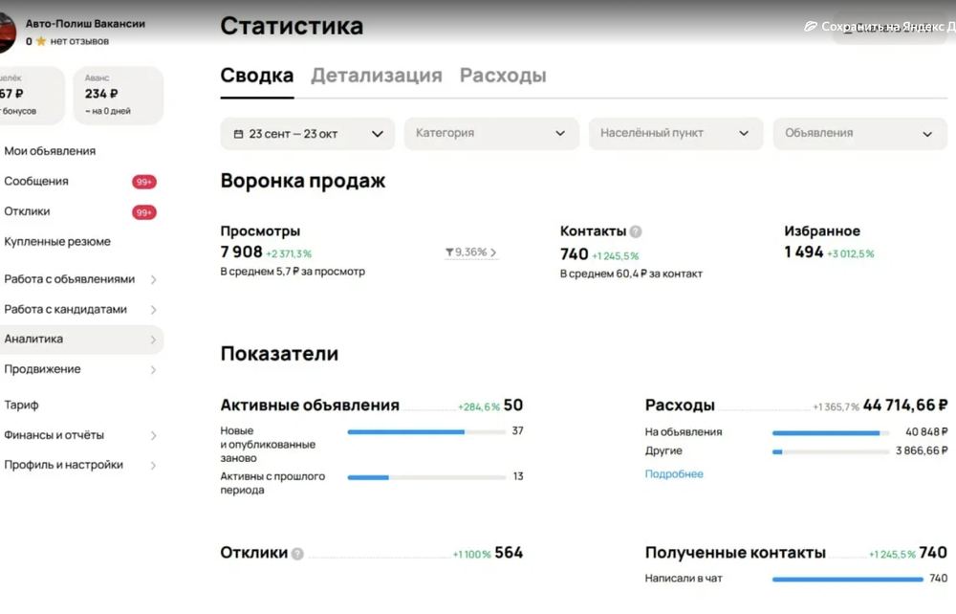Click В среднем 5,7 ₽ за просмотр
Image resolution: width=956 pixels, height=614 pixels.
(x=293, y=272)
